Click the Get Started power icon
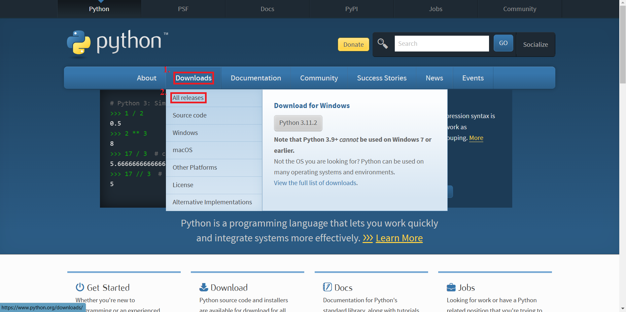626x312 pixels. pos(80,287)
